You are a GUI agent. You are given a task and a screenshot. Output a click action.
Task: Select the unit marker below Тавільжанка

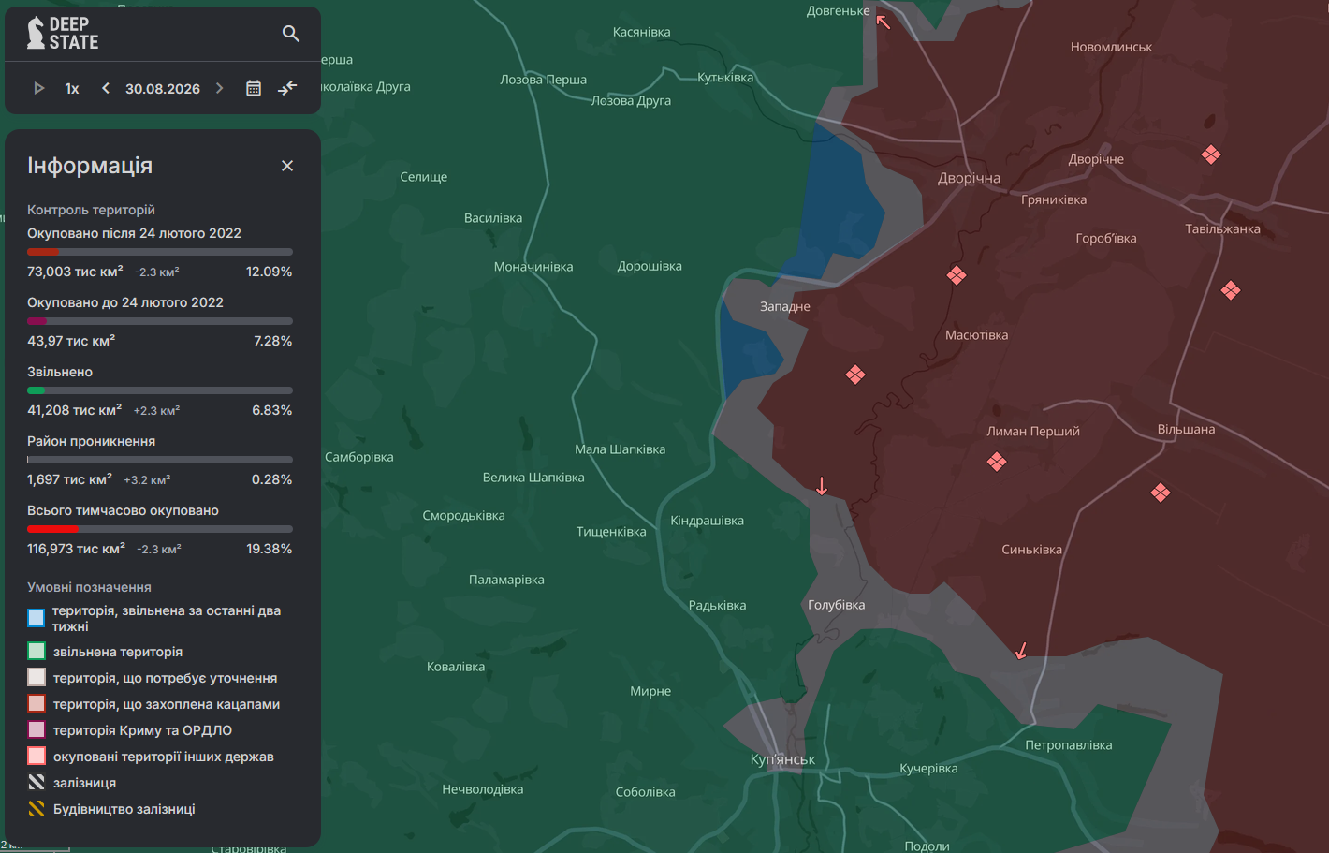pyautogui.click(x=1231, y=290)
